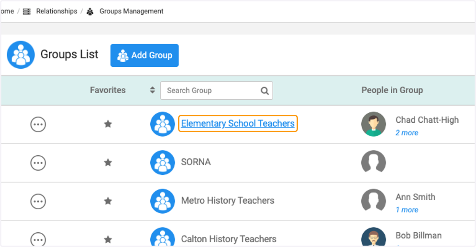Open the Metro History Teachers group name

pos(228,201)
